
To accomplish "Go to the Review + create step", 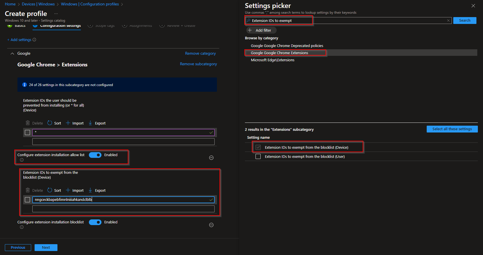I will point(177,26).
